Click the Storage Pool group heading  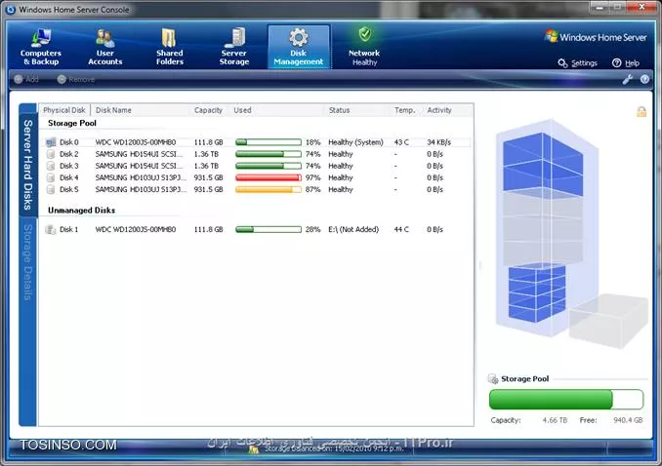coord(72,123)
